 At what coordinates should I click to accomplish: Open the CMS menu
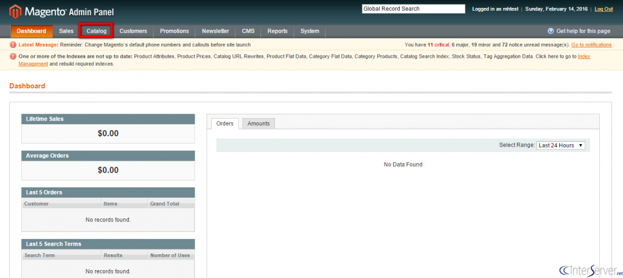coord(248,31)
